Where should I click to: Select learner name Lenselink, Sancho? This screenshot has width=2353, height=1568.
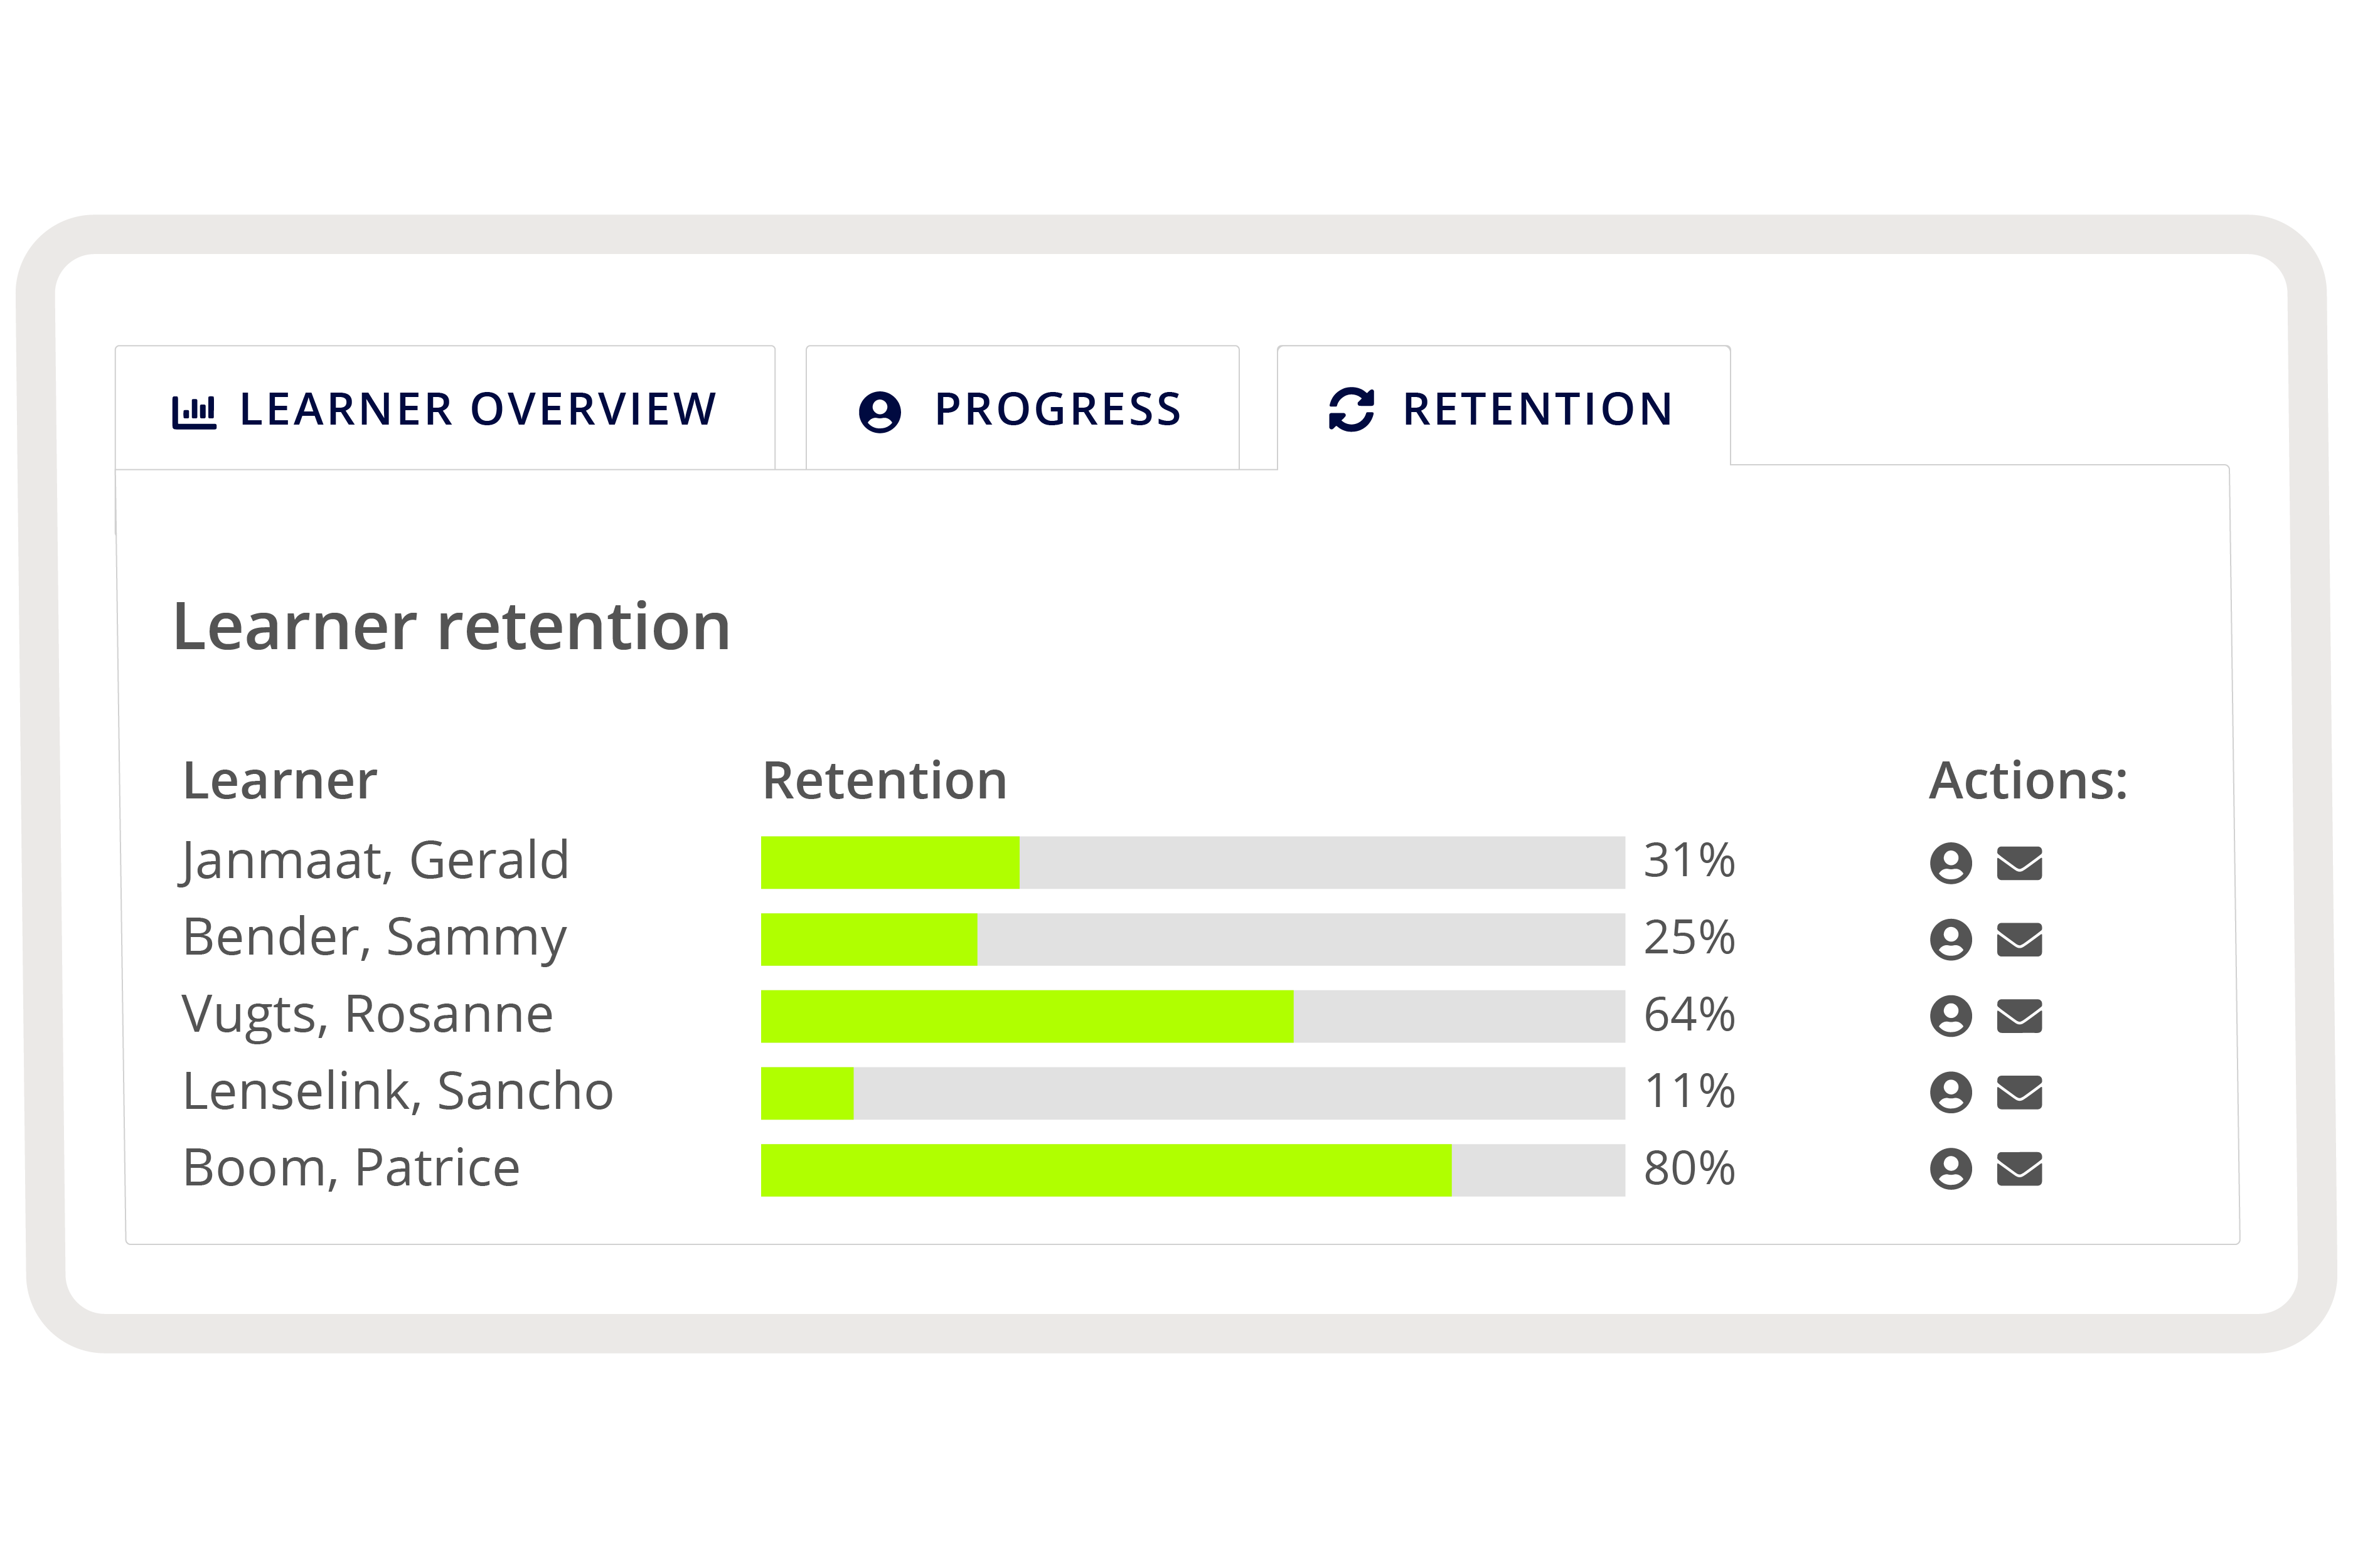click(397, 1091)
